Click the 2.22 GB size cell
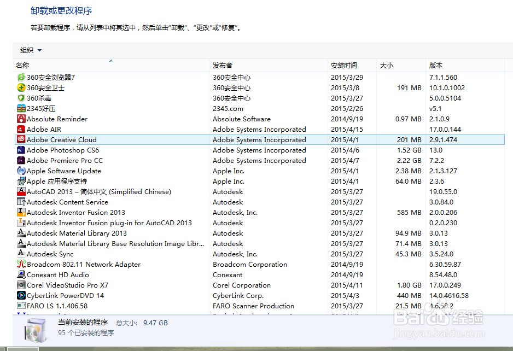This screenshot has height=351, width=513. 409,161
